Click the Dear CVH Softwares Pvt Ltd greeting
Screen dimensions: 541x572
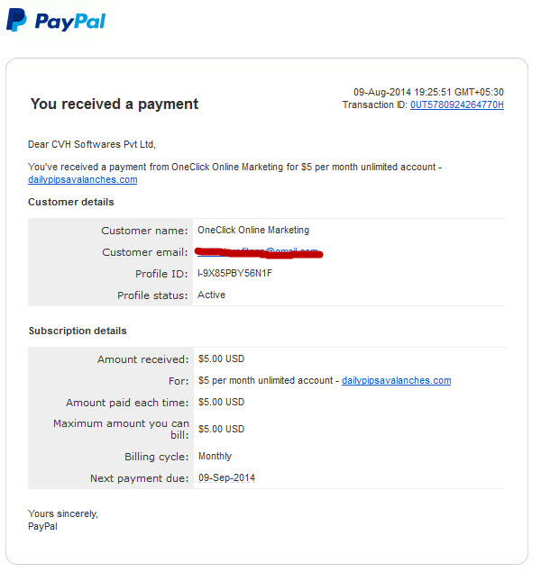tap(92, 144)
